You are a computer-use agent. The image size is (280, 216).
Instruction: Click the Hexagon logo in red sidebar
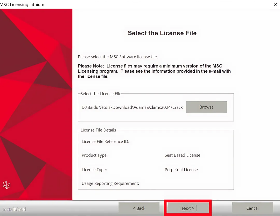6,185
